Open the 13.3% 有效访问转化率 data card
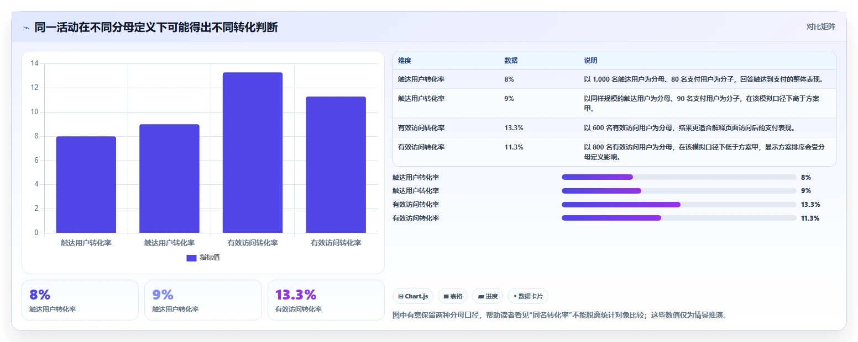The width and height of the screenshot is (858, 342). (326, 300)
